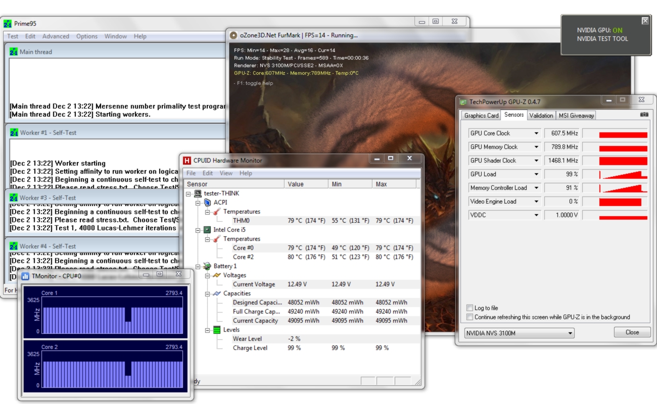Open the Prime95 Test menu
Screen dimensions: 657x404
[x=13, y=36]
